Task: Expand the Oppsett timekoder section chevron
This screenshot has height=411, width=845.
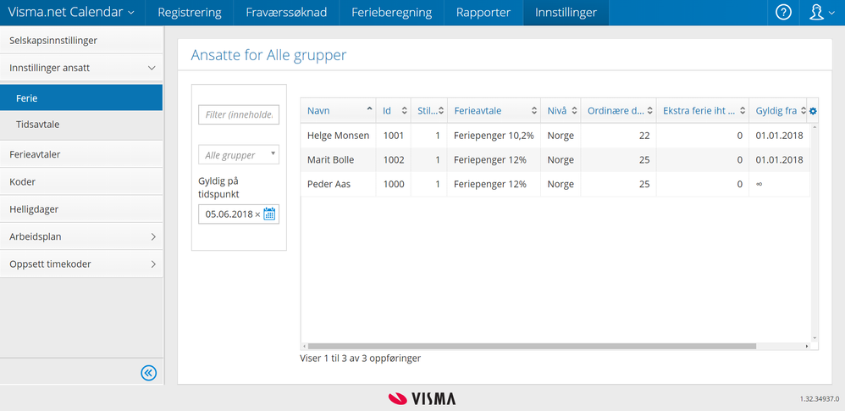Action: point(153,264)
